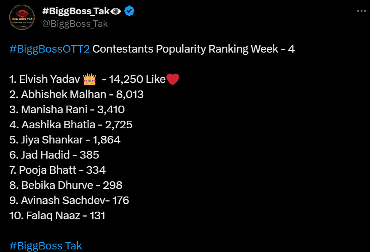Click the Aashika Bhatia ranking line
Screen dimensions: 370x252
[71, 125]
